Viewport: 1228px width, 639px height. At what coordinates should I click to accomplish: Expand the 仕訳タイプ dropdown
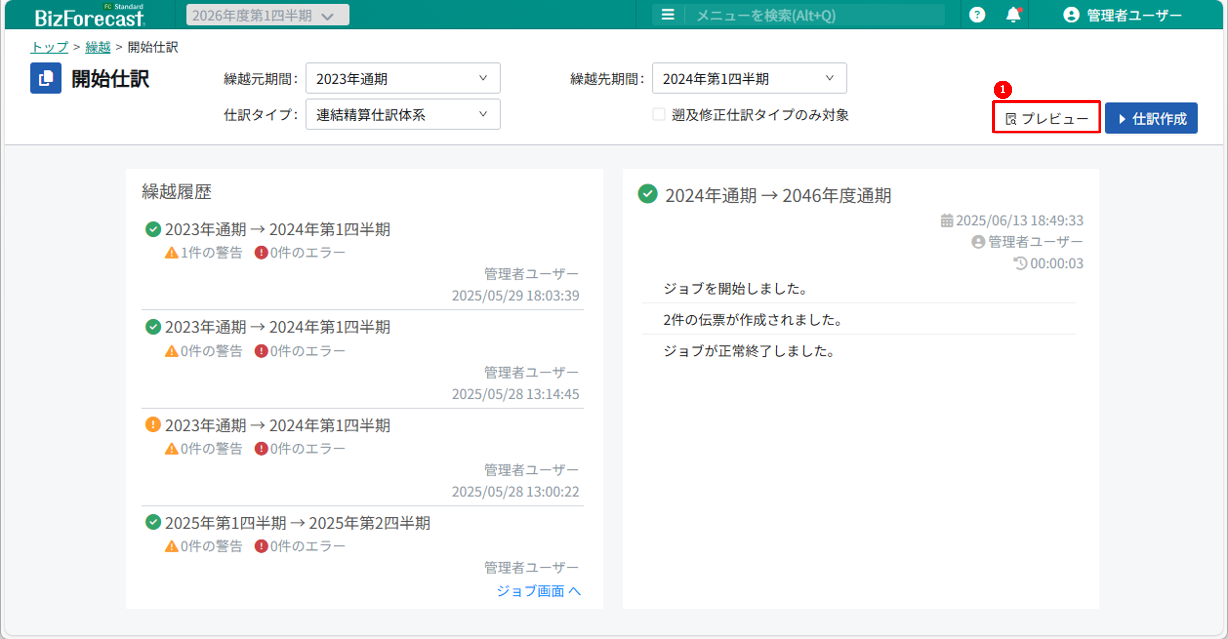(x=402, y=114)
